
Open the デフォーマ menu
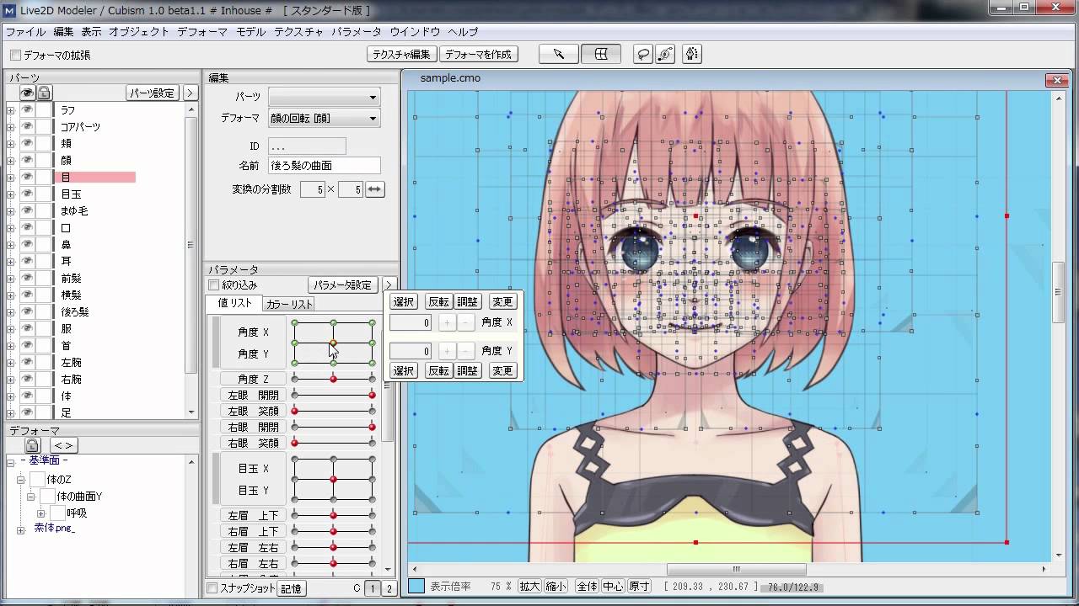202,32
